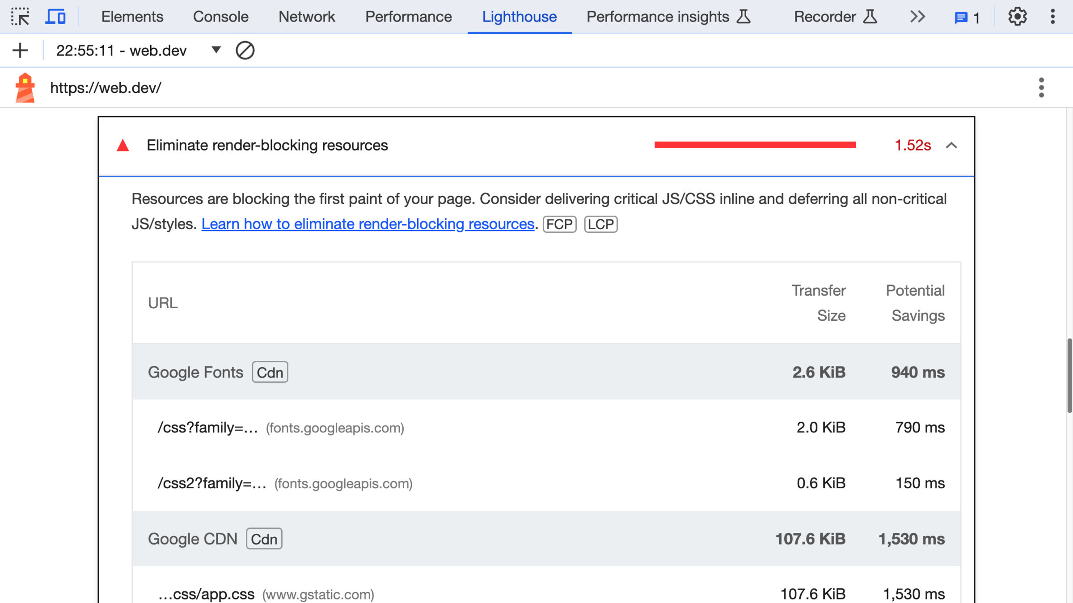Click the plus icon for new report
Viewport: 1073px width, 603px height.
20,50
